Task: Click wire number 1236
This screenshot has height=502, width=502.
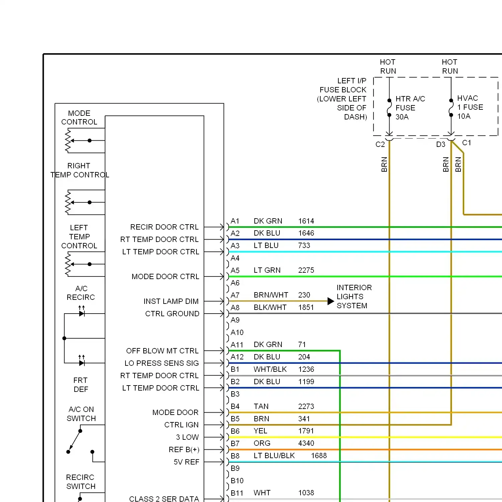Action: coord(306,369)
